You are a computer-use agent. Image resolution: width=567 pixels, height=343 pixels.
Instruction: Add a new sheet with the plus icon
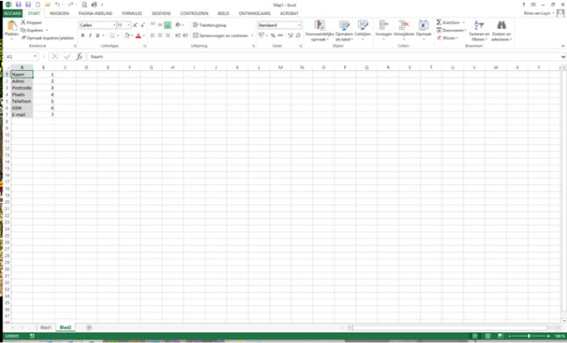(x=89, y=327)
